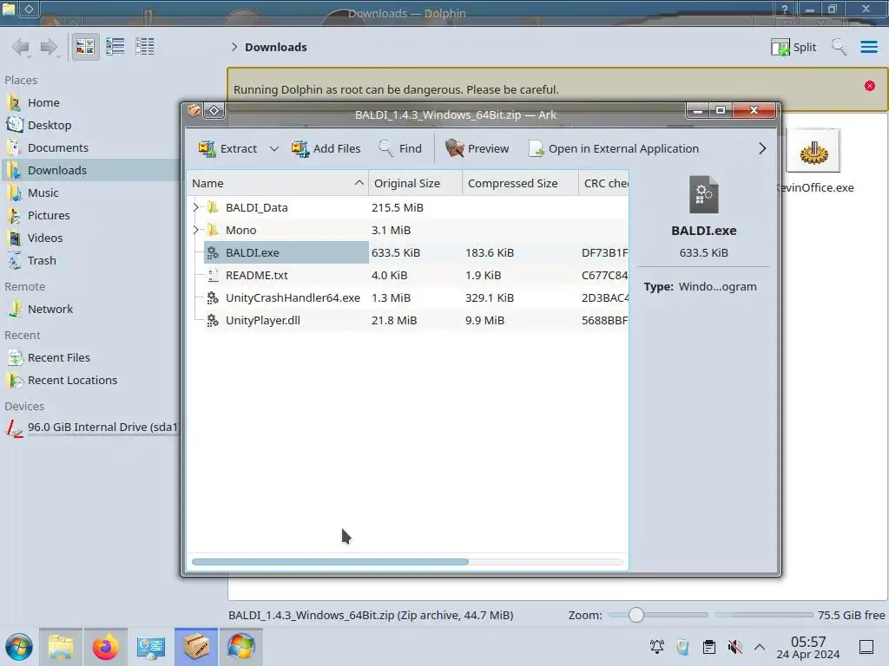Screen dimensions: 889x666
Task: Open Music in Places panel
Action: click(x=90, y=193)
